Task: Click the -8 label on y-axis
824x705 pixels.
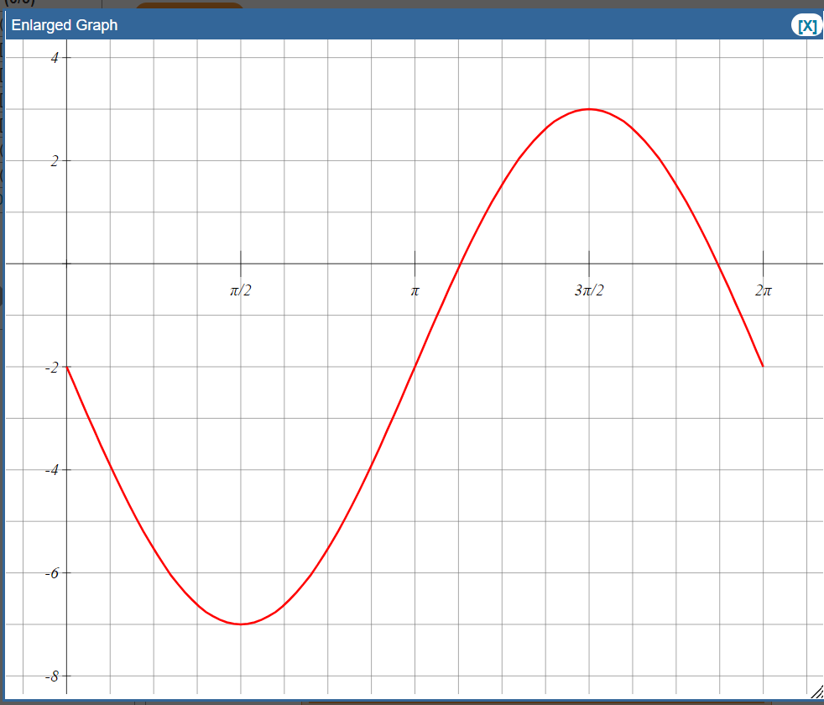Action: coord(51,674)
